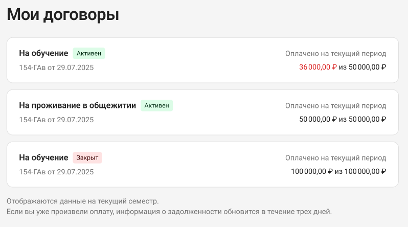Screen dimensions: 408x227
Task: Click the Мои договоры page heading
Action: (x=63, y=15)
